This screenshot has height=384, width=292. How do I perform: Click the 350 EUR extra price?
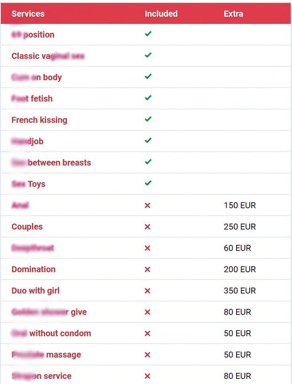pyautogui.click(x=240, y=291)
